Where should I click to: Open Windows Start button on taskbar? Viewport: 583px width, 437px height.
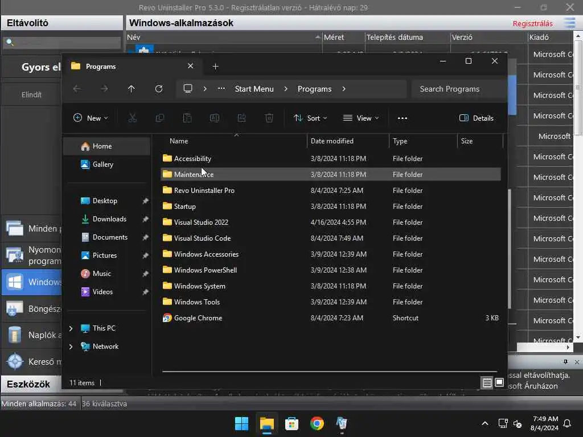241,423
